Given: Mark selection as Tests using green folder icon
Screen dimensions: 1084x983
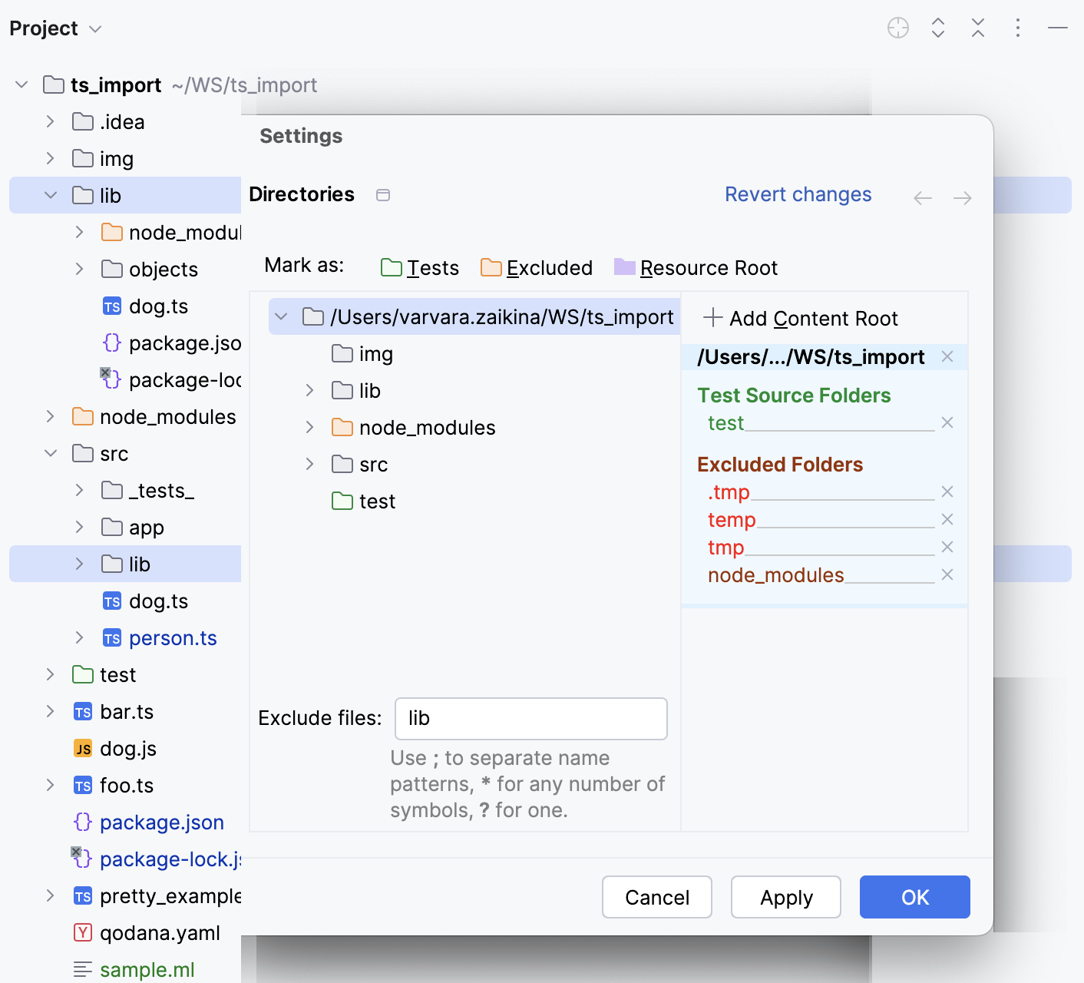Looking at the screenshot, I should 392,267.
